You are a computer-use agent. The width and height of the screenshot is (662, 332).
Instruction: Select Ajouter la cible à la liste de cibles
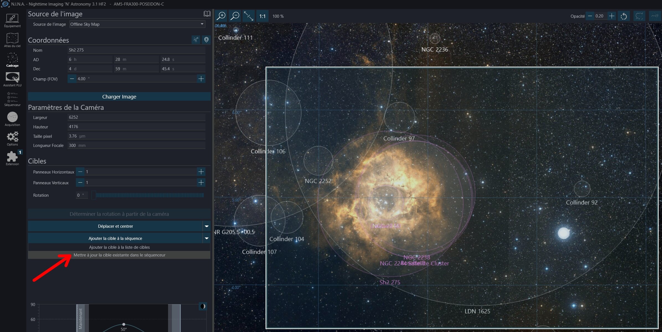[x=119, y=247]
